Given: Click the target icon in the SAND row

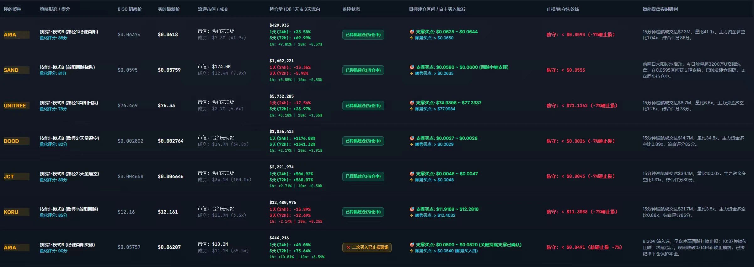Looking at the screenshot, I should coord(412,67).
